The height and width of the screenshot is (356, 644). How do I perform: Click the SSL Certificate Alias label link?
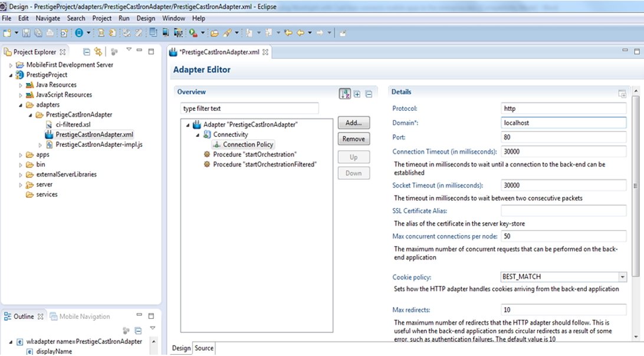(419, 210)
